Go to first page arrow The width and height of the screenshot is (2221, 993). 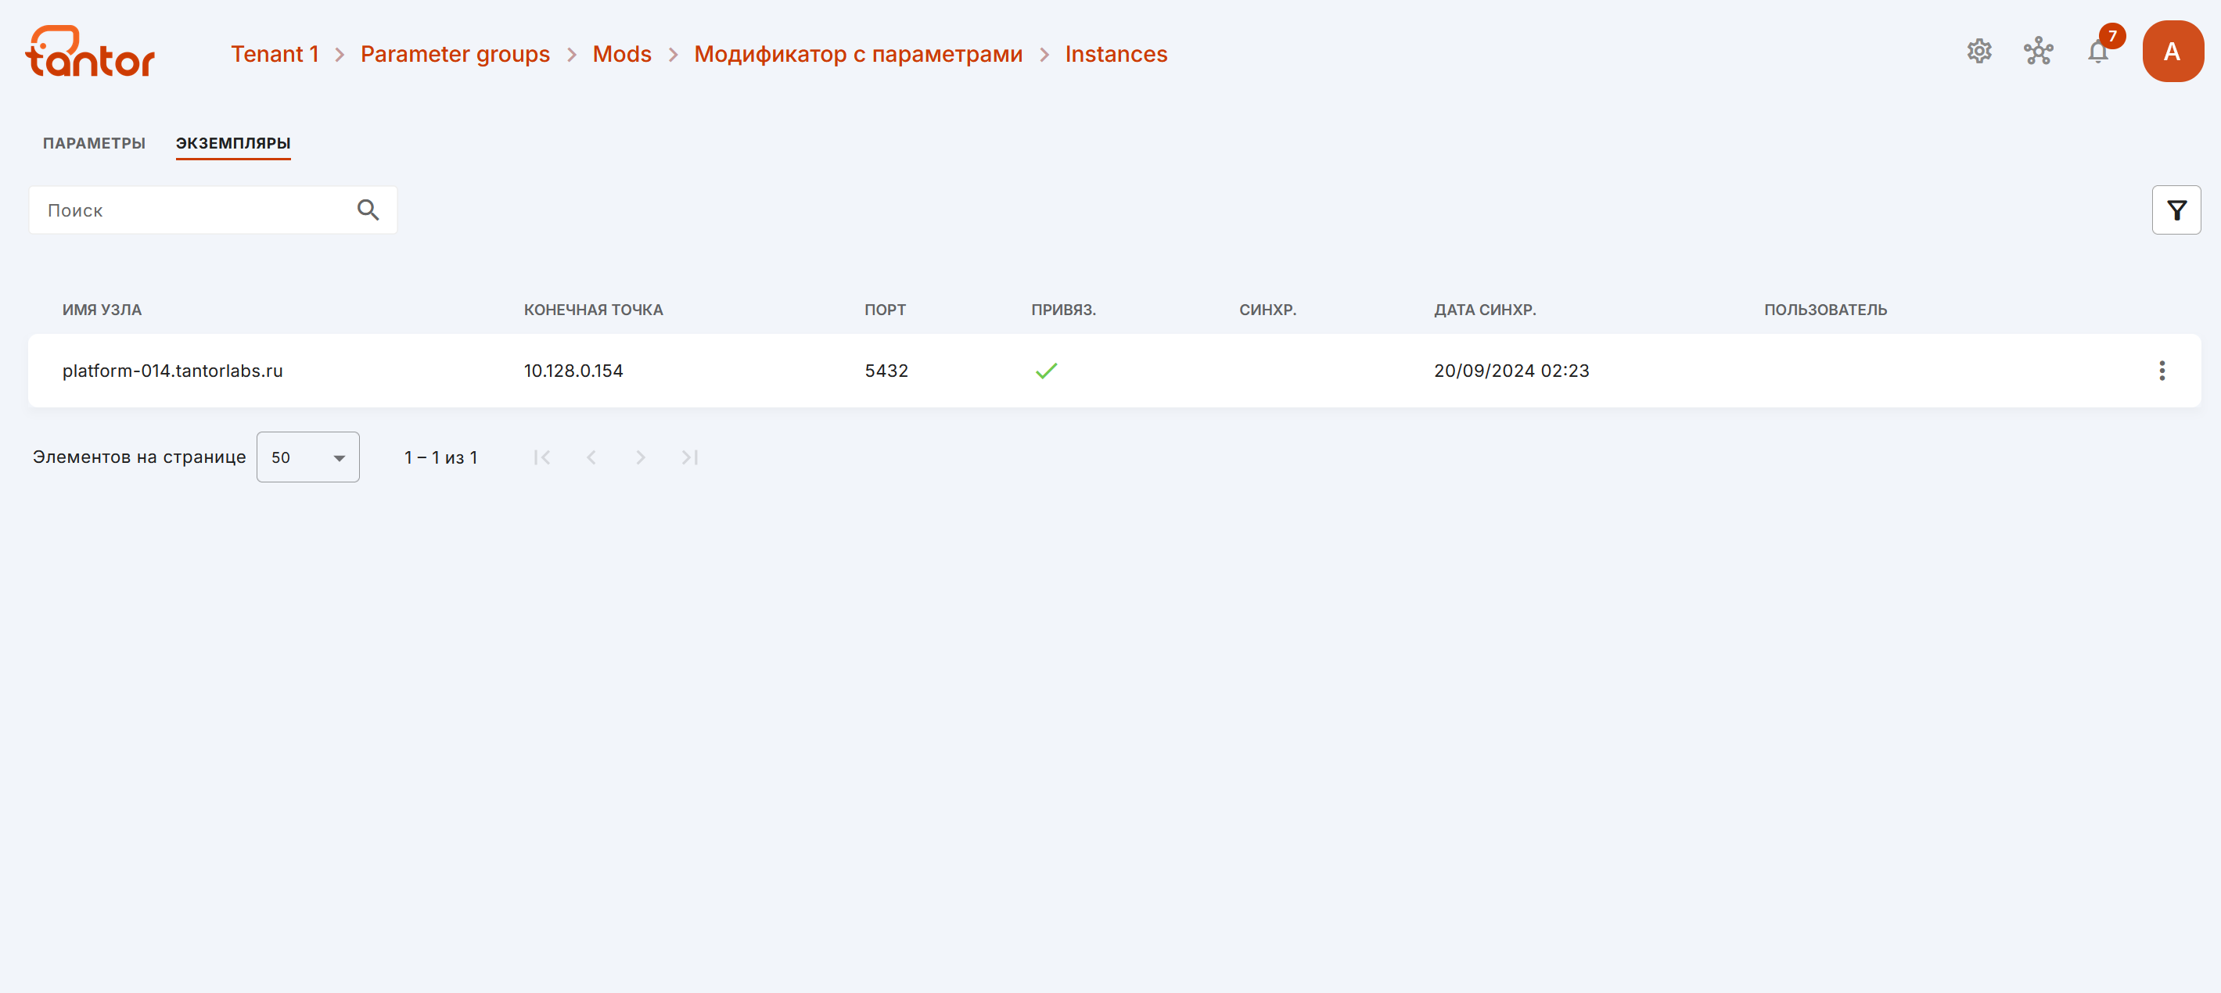[542, 457]
